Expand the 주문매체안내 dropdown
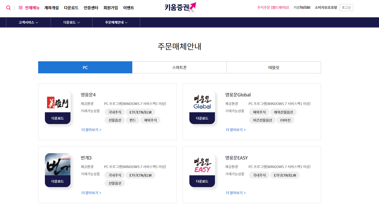Viewport: 379px width, 215px height. (x=116, y=22)
